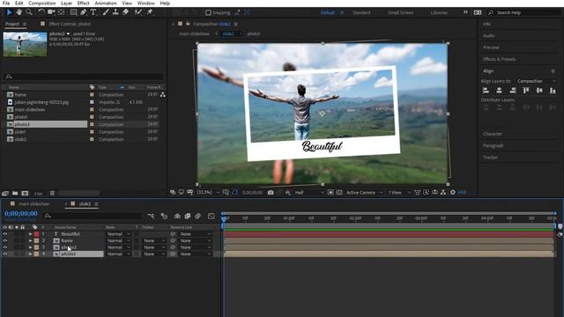Select the Type text tool

[93, 12]
